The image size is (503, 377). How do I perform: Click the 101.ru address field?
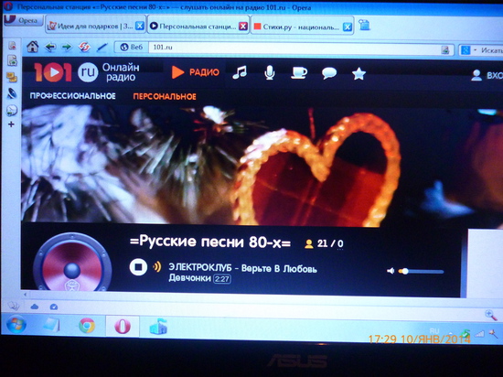click(x=294, y=48)
